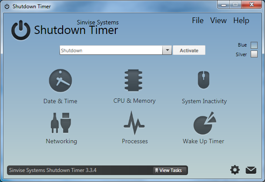Close the Shutdown Timer window
This screenshot has height=182, width=265.
pos(252,4)
